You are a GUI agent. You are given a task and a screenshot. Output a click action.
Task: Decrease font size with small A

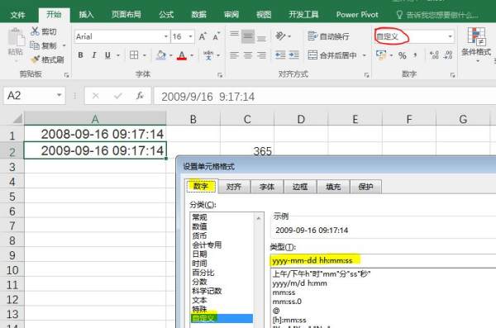click(x=216, y=36)
